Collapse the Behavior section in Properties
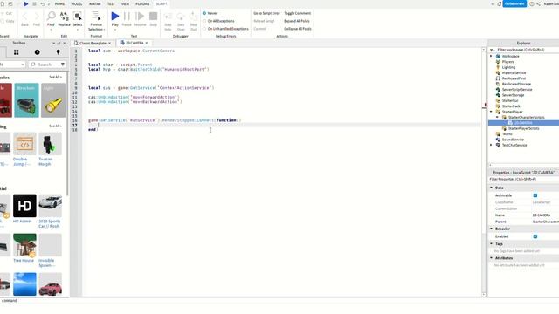The height and width of the screenshot is (314, 559). pyautogui.click(x=491, y=229)
